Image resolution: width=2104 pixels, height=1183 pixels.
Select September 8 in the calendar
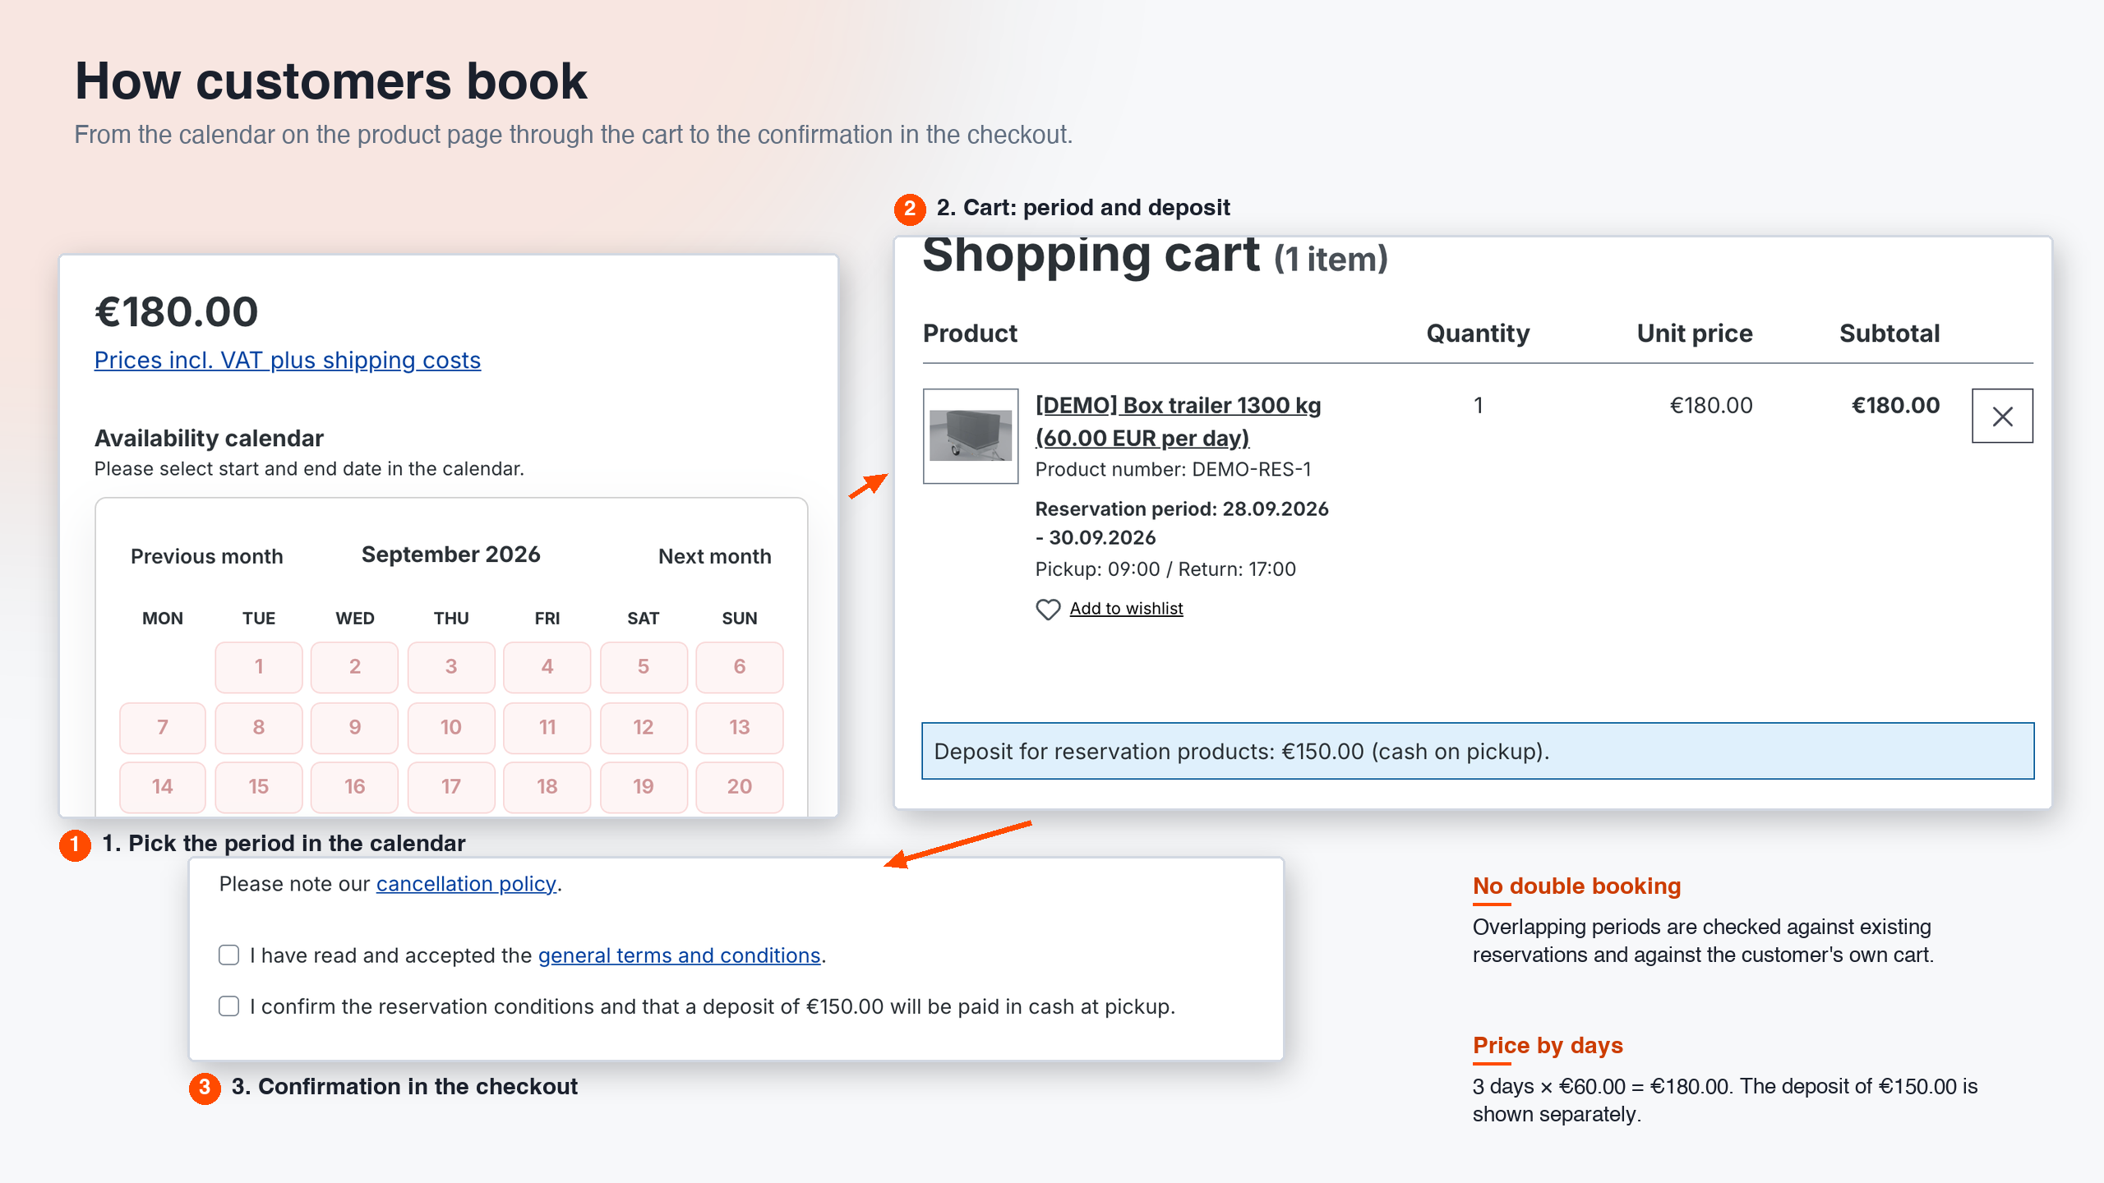click(259, 728)
